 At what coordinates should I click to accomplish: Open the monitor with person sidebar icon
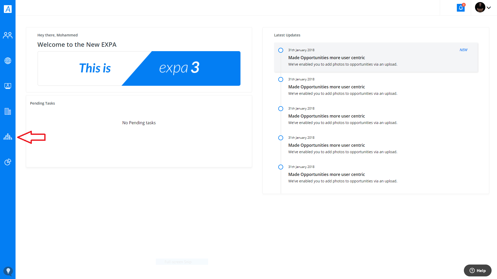click(8, 86)
